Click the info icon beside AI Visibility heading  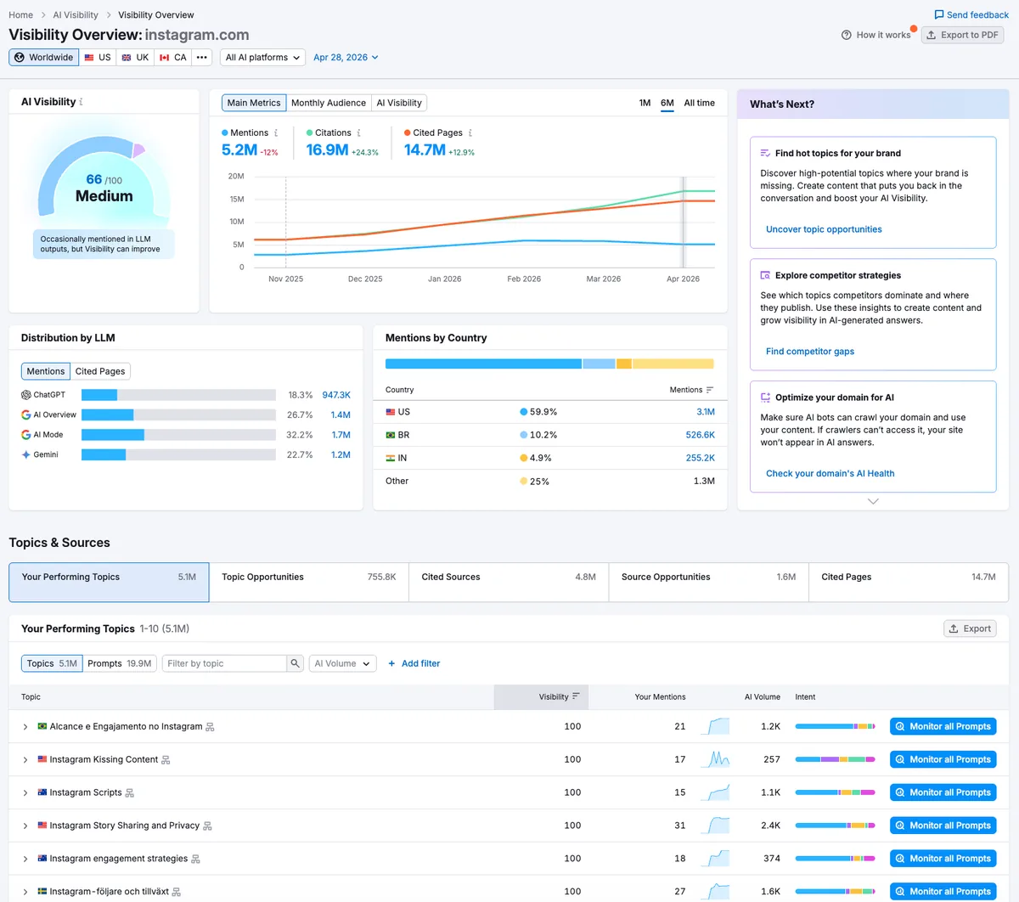click(82, 102)
